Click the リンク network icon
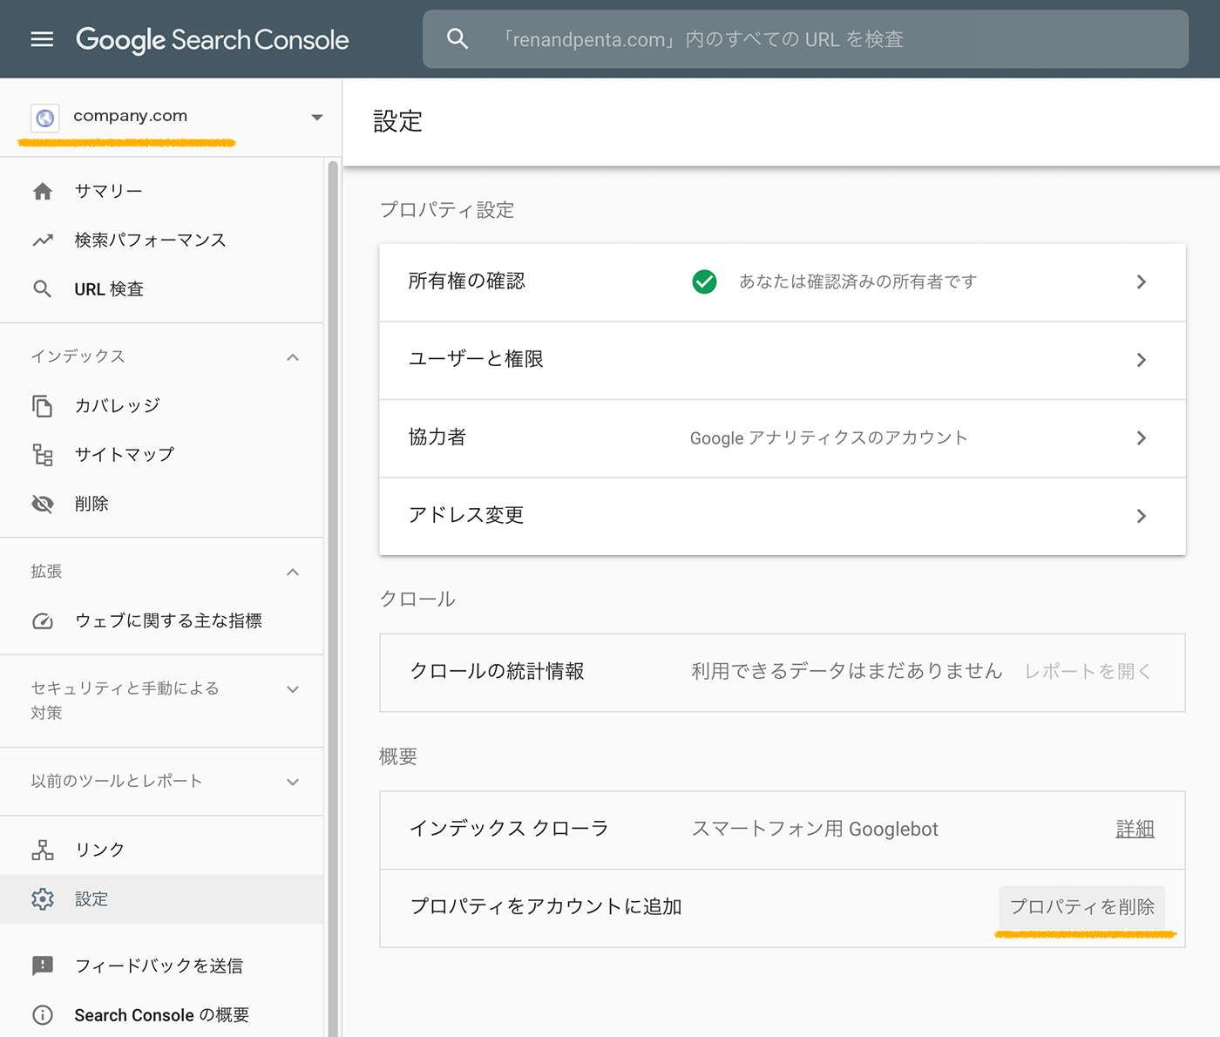The width and height of the screenshot is (1220, 1037). click(x=43, y=850)
